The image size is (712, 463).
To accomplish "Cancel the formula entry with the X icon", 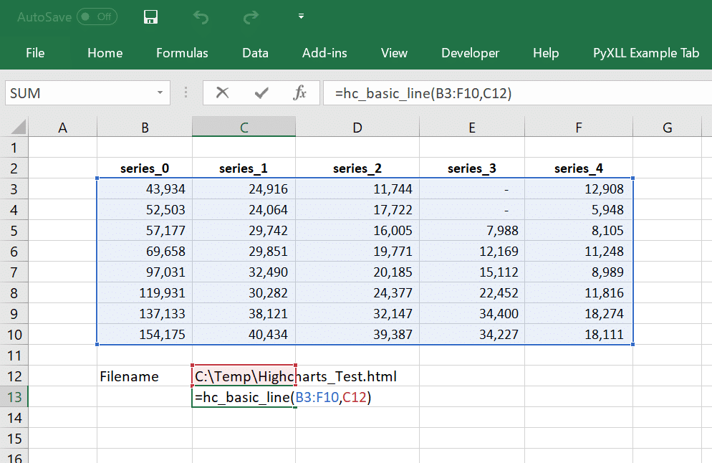I will pos(222,92).
